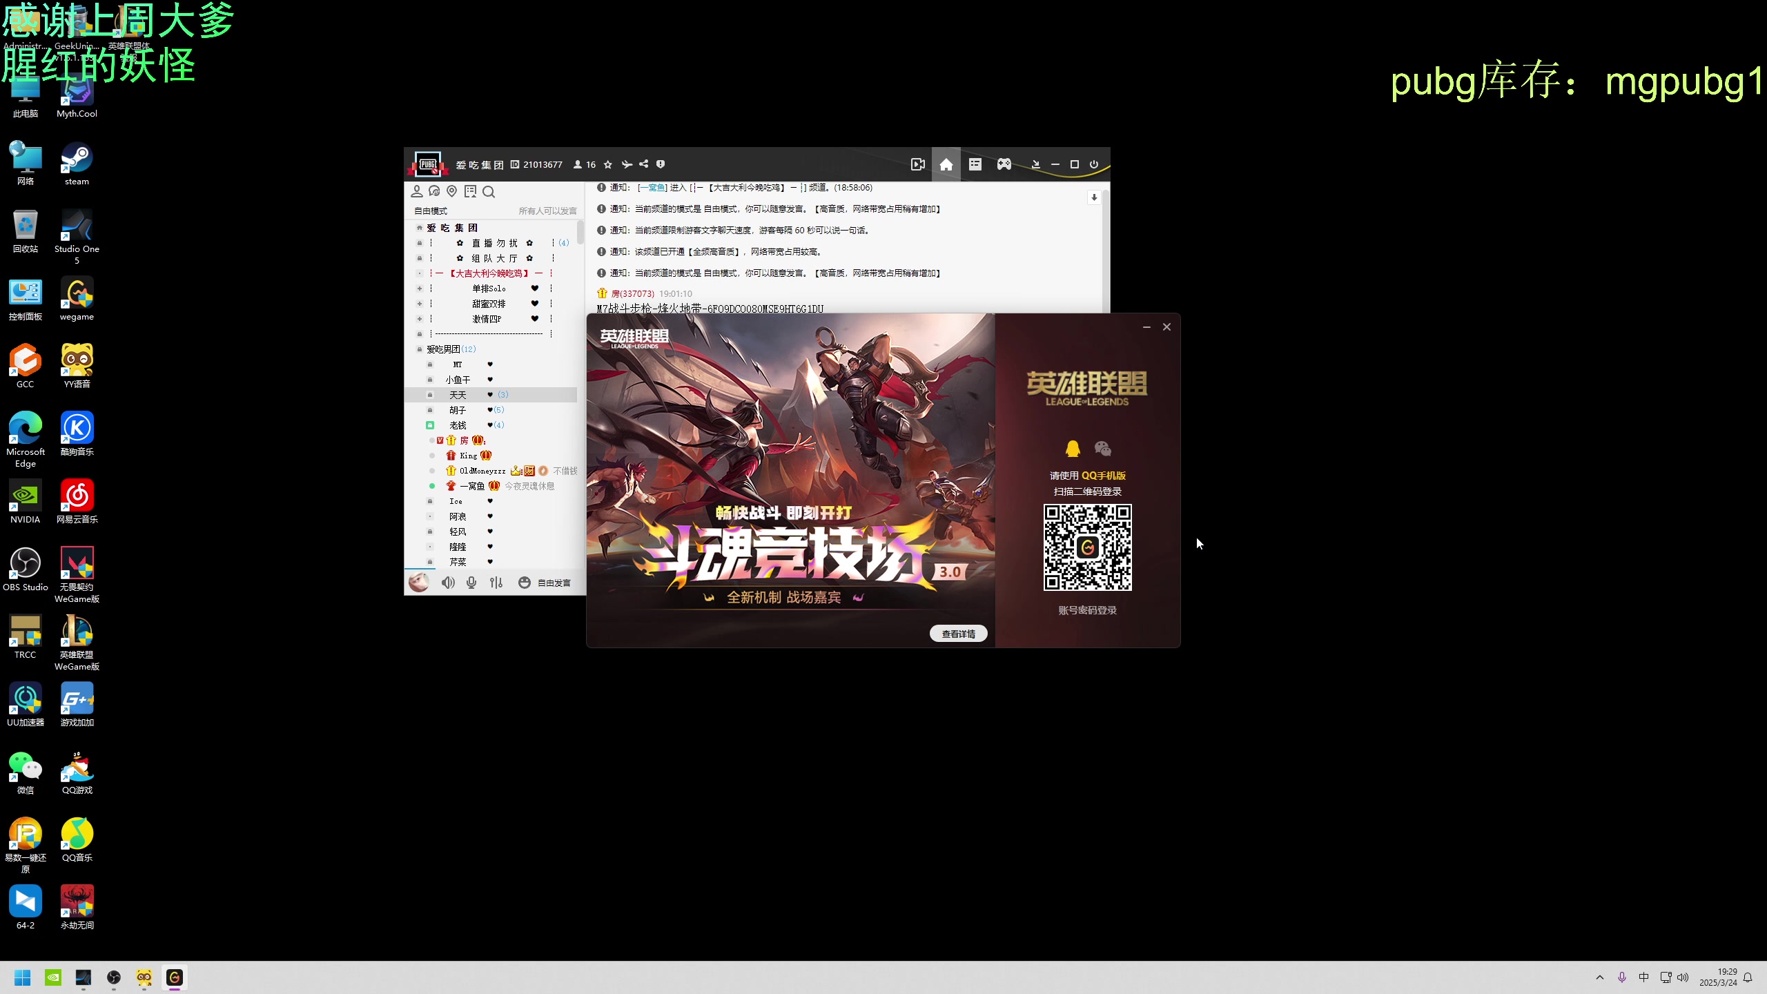The height and width of the screenshot is (994, 1767).
Task: Favorite the channel with the star icon
Action: pos(607,164)
